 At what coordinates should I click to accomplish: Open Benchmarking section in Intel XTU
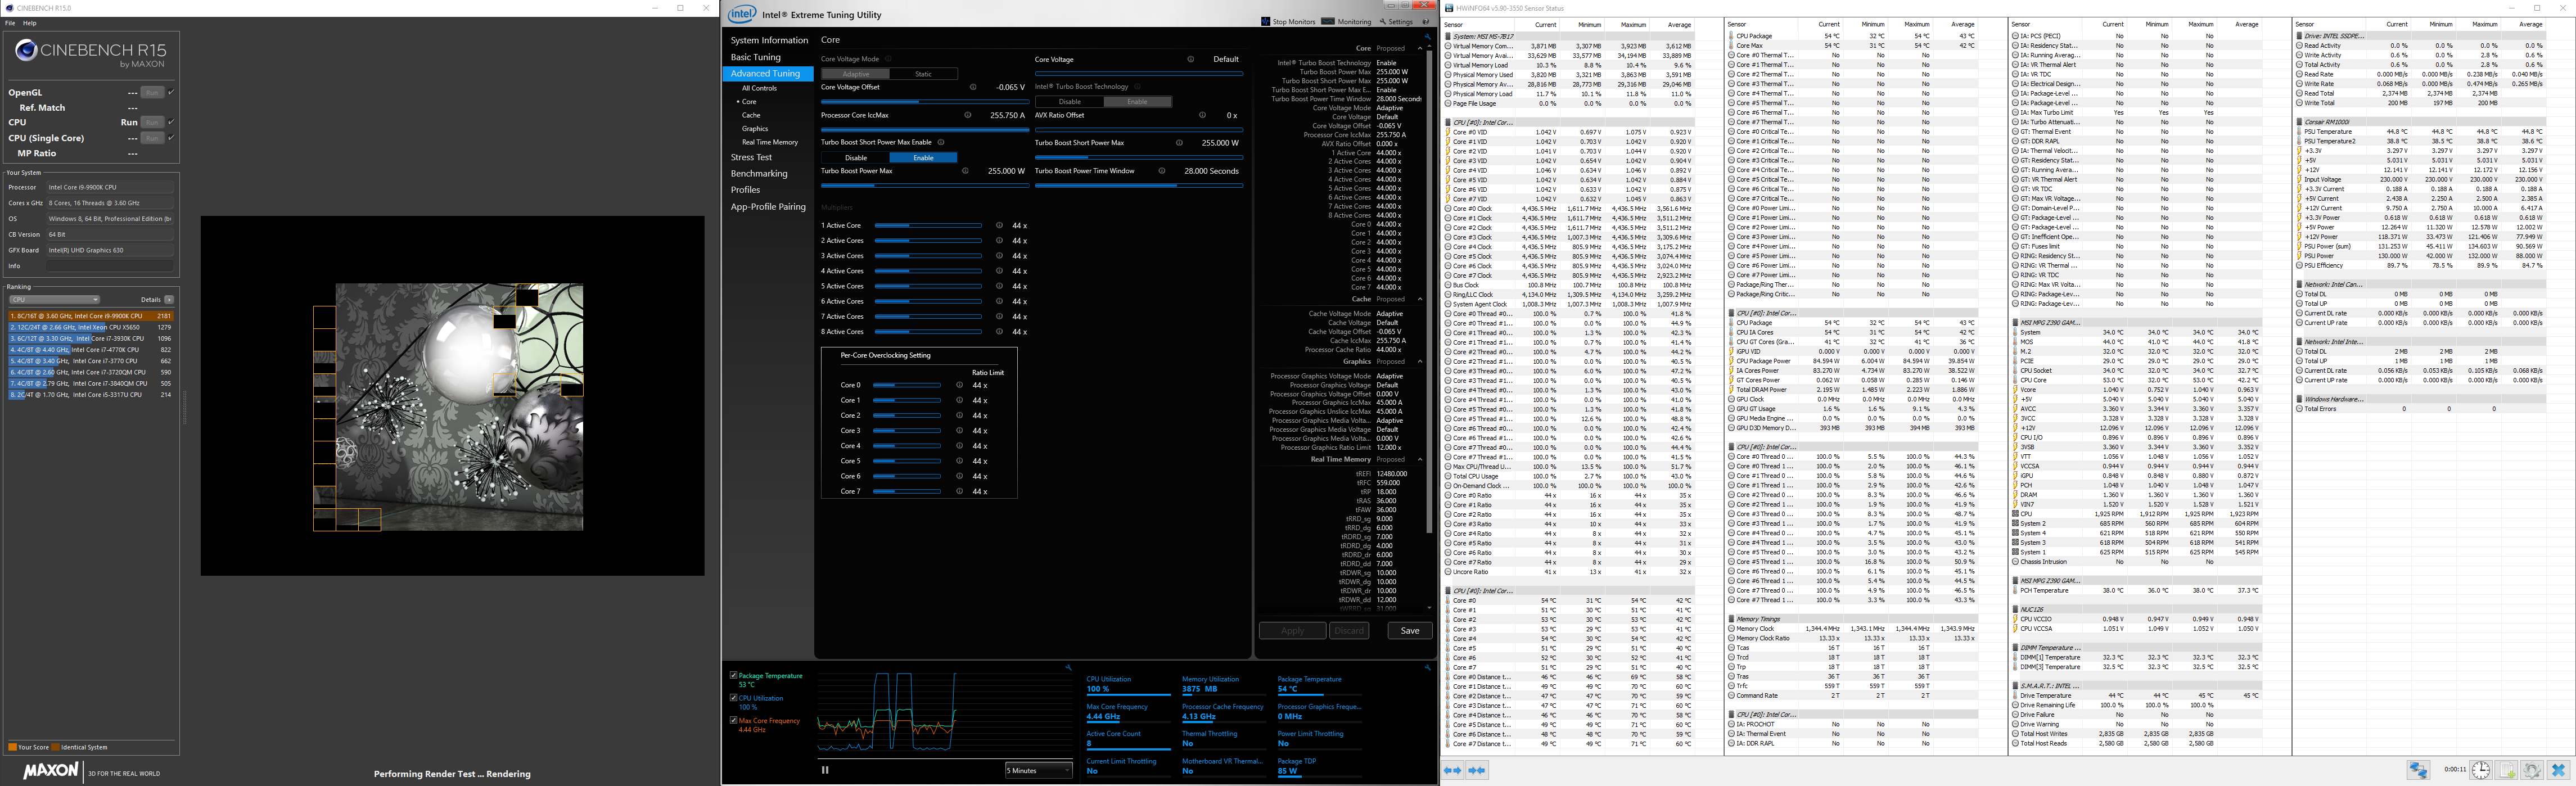click(758, 173)
